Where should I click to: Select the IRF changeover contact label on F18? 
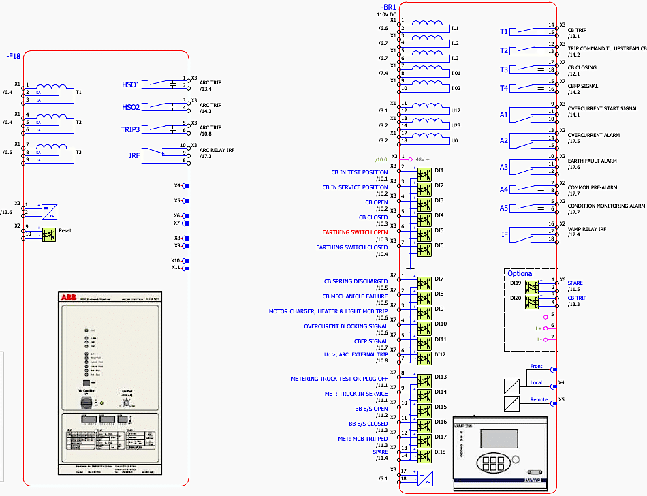tap(134, 155)
